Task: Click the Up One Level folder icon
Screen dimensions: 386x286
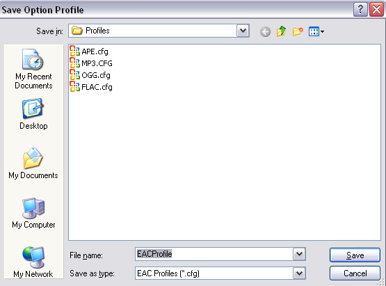Action: 281,31
